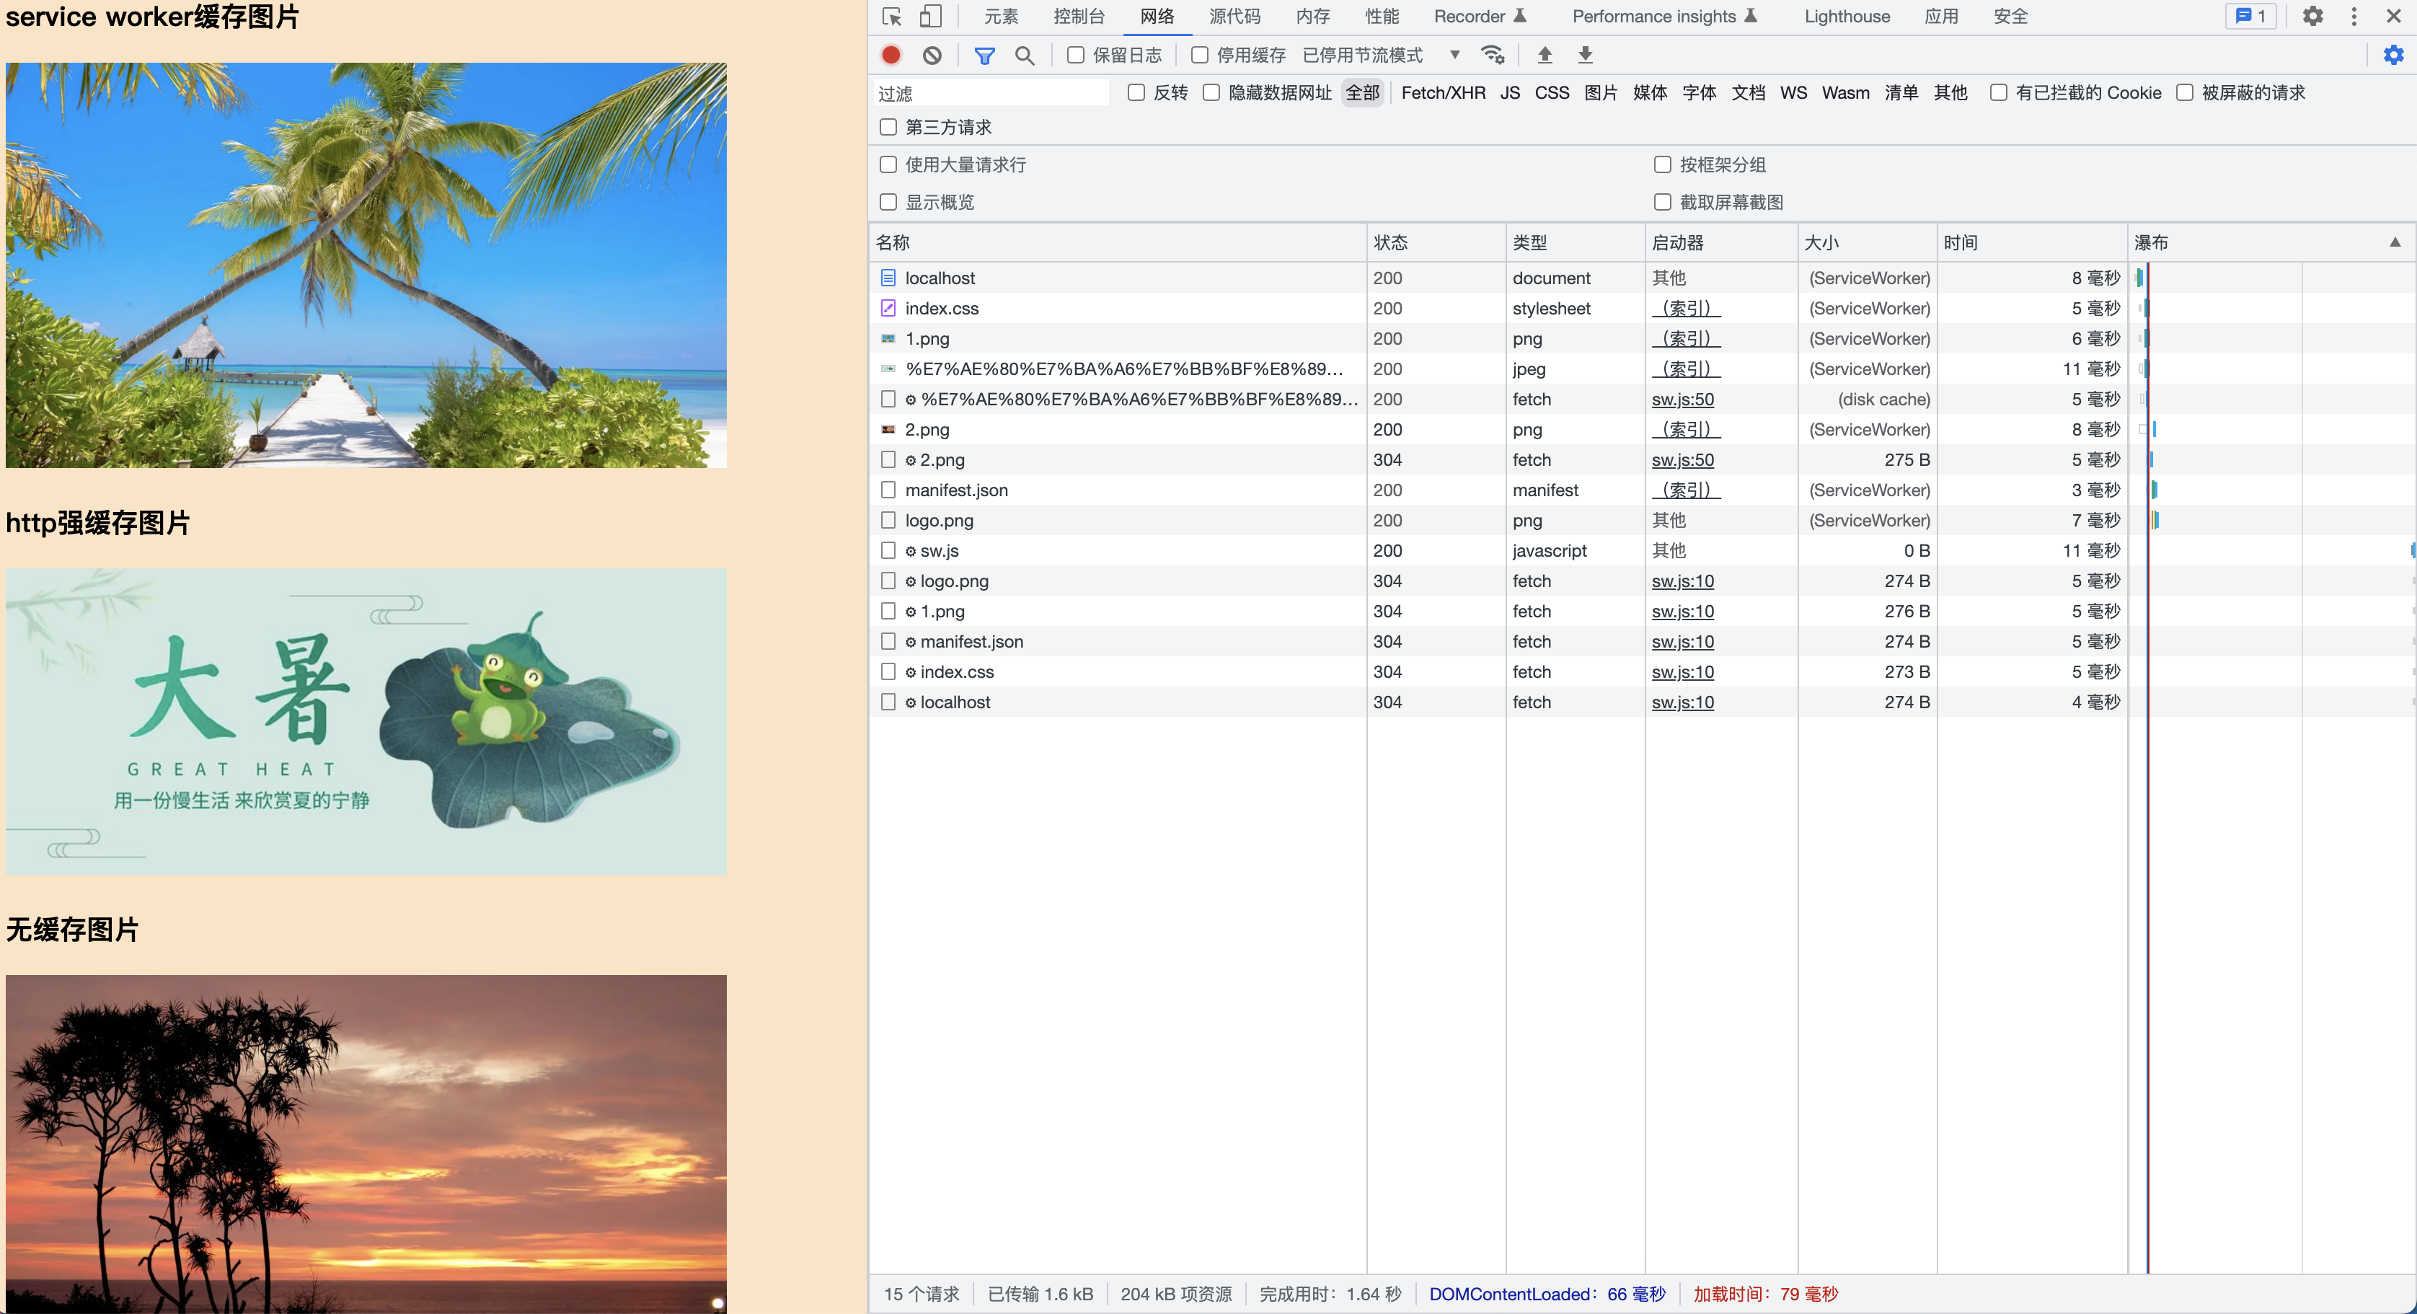The width and height of the screenshot is (2417, 1314).
Task: Check the 被屏蔽的请求 option
Action: pos(2184,93)
